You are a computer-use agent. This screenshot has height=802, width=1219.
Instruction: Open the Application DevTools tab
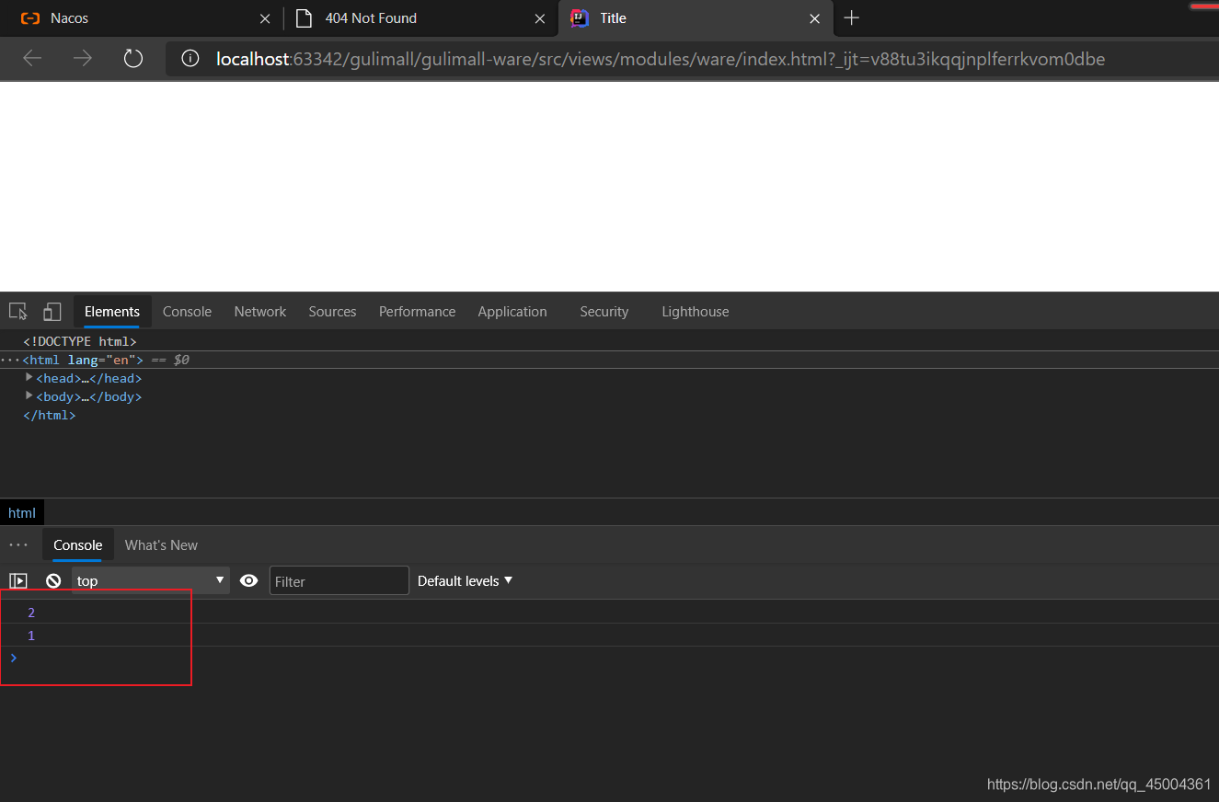coord(512,312)
